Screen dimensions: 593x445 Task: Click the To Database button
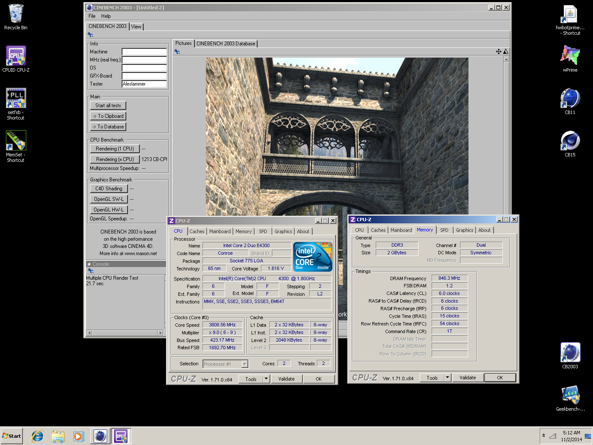108,127
